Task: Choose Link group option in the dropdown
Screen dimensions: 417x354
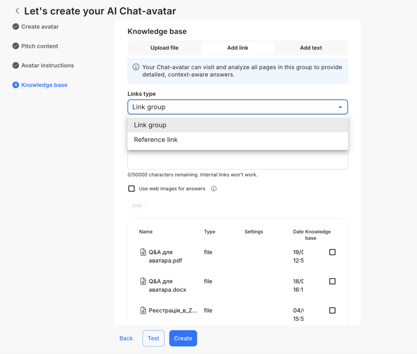Action: [x=150, y=125]
